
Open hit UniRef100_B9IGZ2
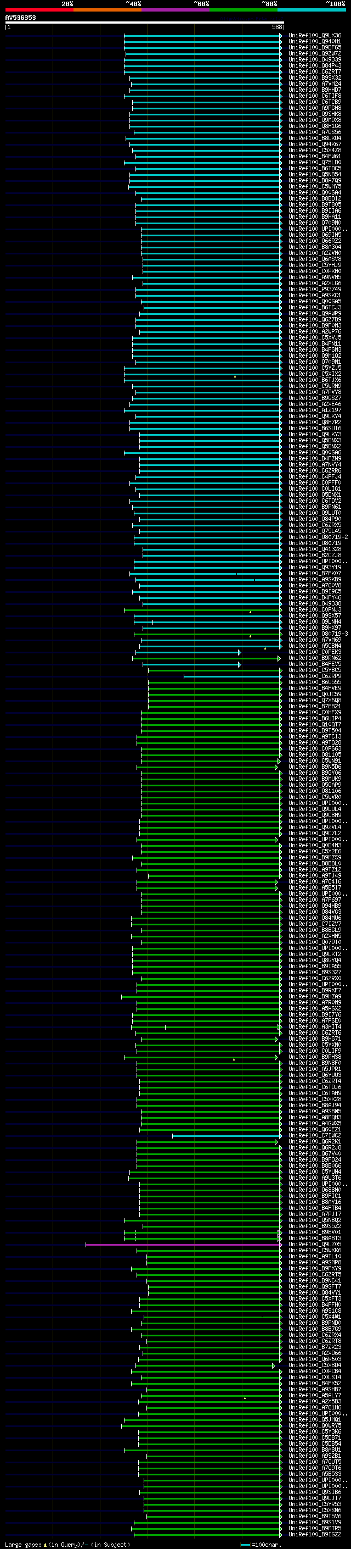point(315,1535)
